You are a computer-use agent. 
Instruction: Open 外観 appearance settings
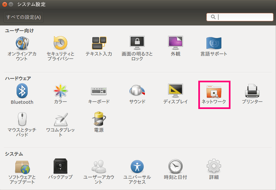pos(176,46)
